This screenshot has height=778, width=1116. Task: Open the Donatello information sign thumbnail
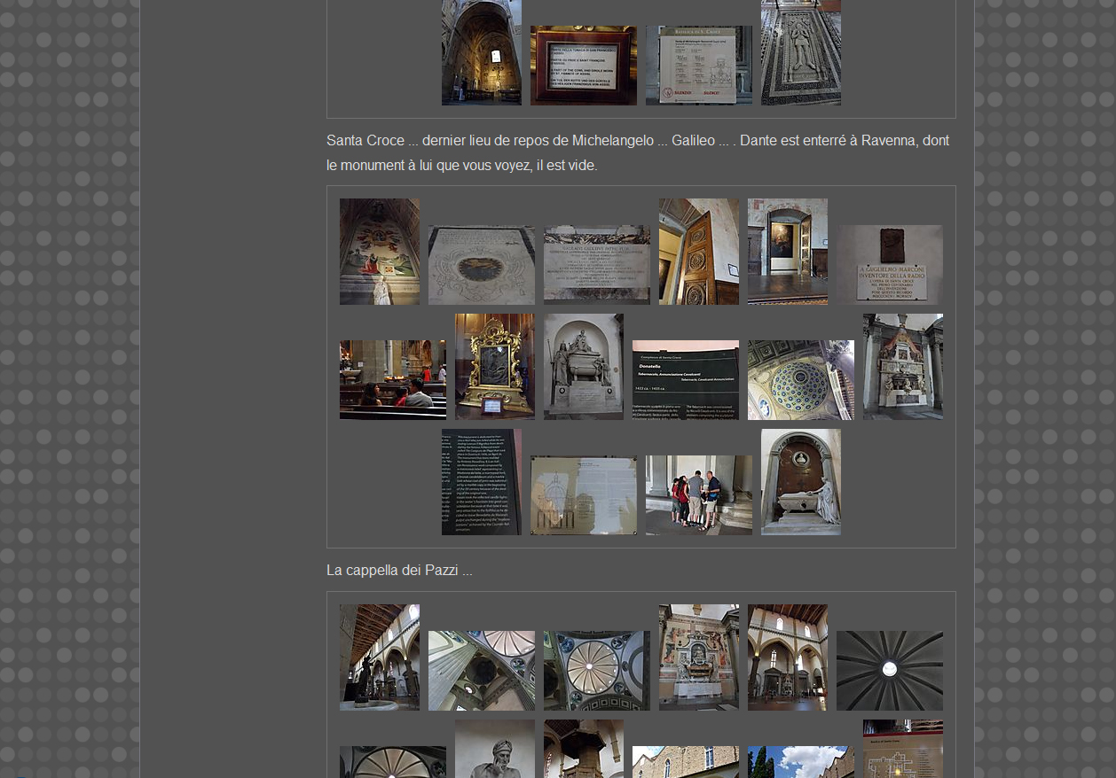point(685,379)
